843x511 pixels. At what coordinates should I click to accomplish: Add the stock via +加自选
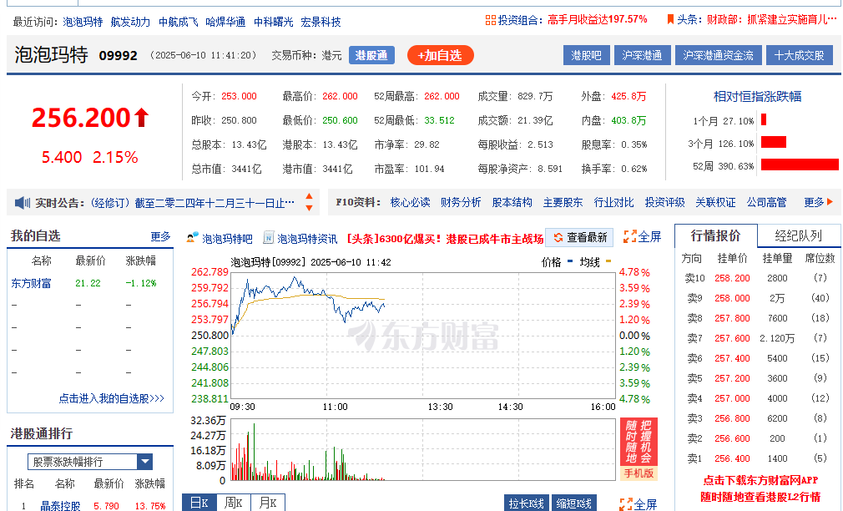tap(441, 55)
